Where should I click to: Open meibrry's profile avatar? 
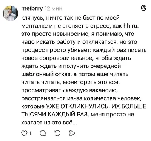pyautogui.click(x=11, y=13)
